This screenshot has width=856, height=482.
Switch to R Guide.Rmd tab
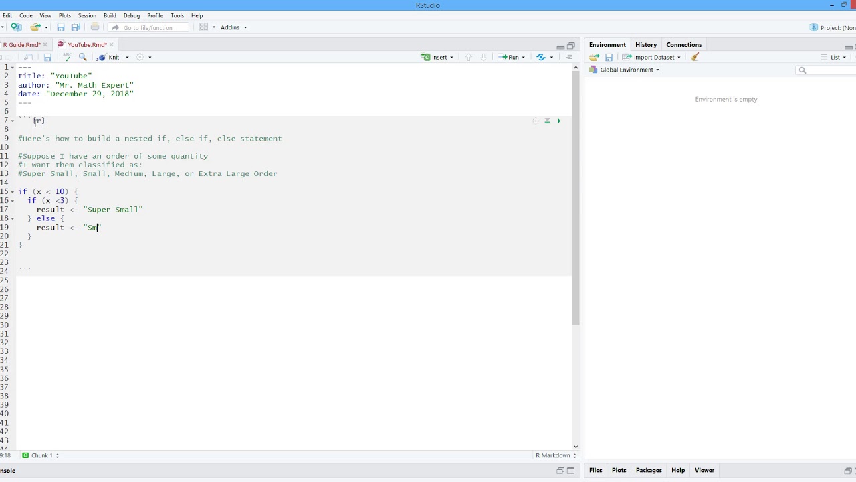pyautogui.click(x=21, y=45)
